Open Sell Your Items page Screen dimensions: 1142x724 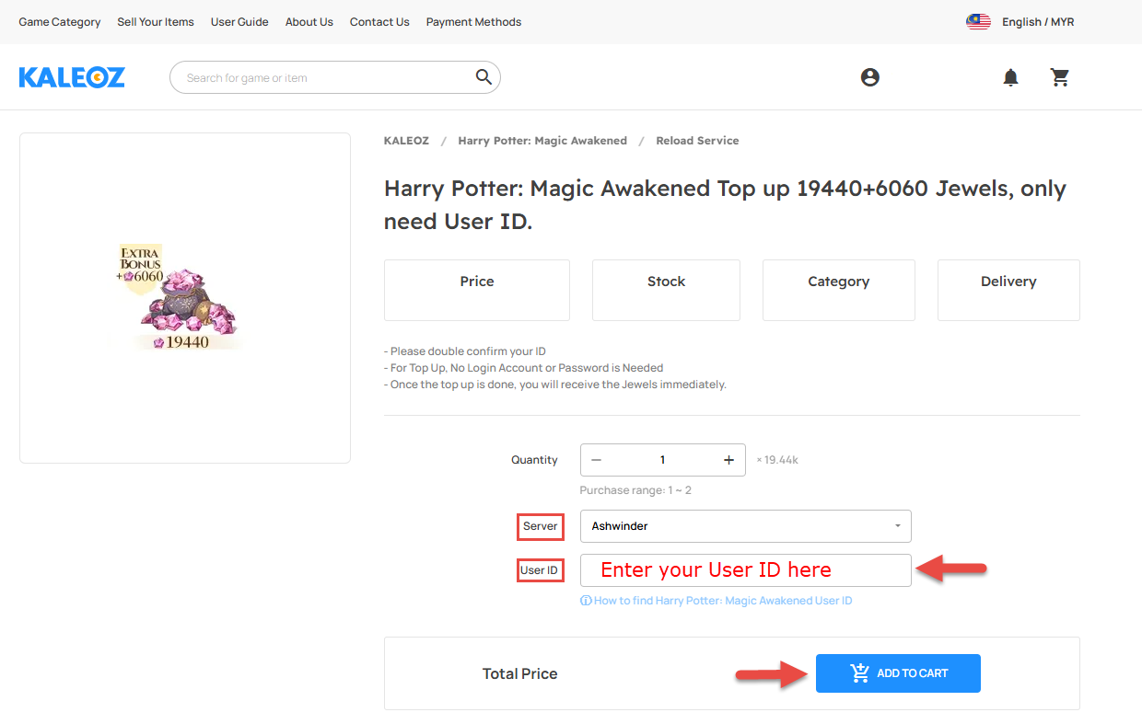tap(156, 22)
